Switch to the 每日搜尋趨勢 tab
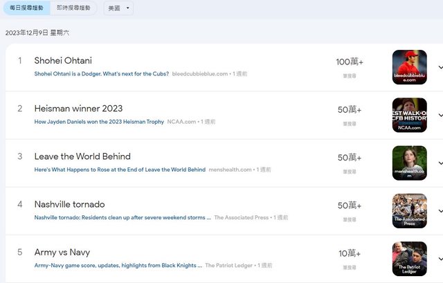The height and width of the screenshot is (283, 443). tap(26, 8)
